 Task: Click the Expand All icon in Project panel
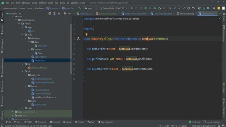(54, 13)
